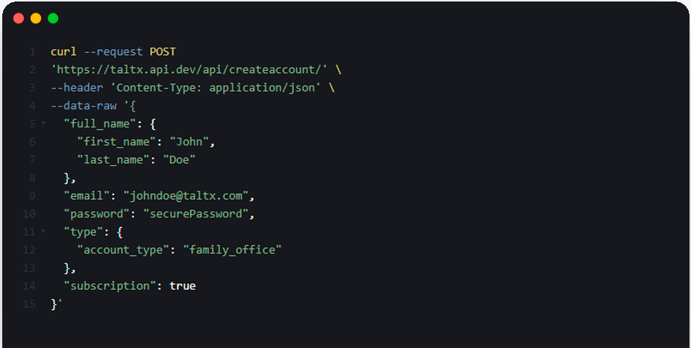Click the --header flag text
Image resolution: width=691 pixels, height=348 pixels.
click(x=77, y=87)
